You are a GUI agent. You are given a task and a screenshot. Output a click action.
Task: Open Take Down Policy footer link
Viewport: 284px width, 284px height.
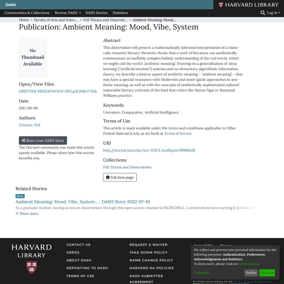coord(149,252)
